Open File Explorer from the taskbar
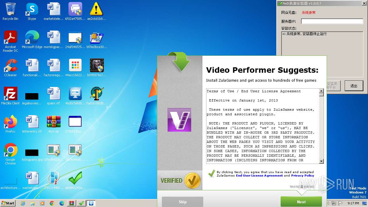The width and height of the screenshot is (368, 207). (x=32, y=203)
